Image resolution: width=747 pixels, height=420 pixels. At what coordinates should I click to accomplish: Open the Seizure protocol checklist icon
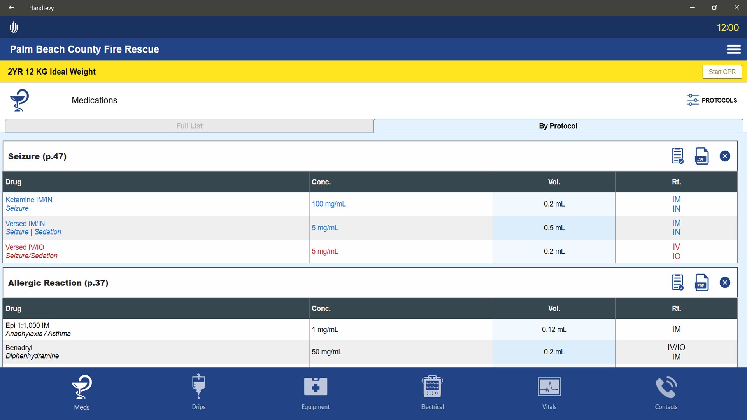click(678, 156)
